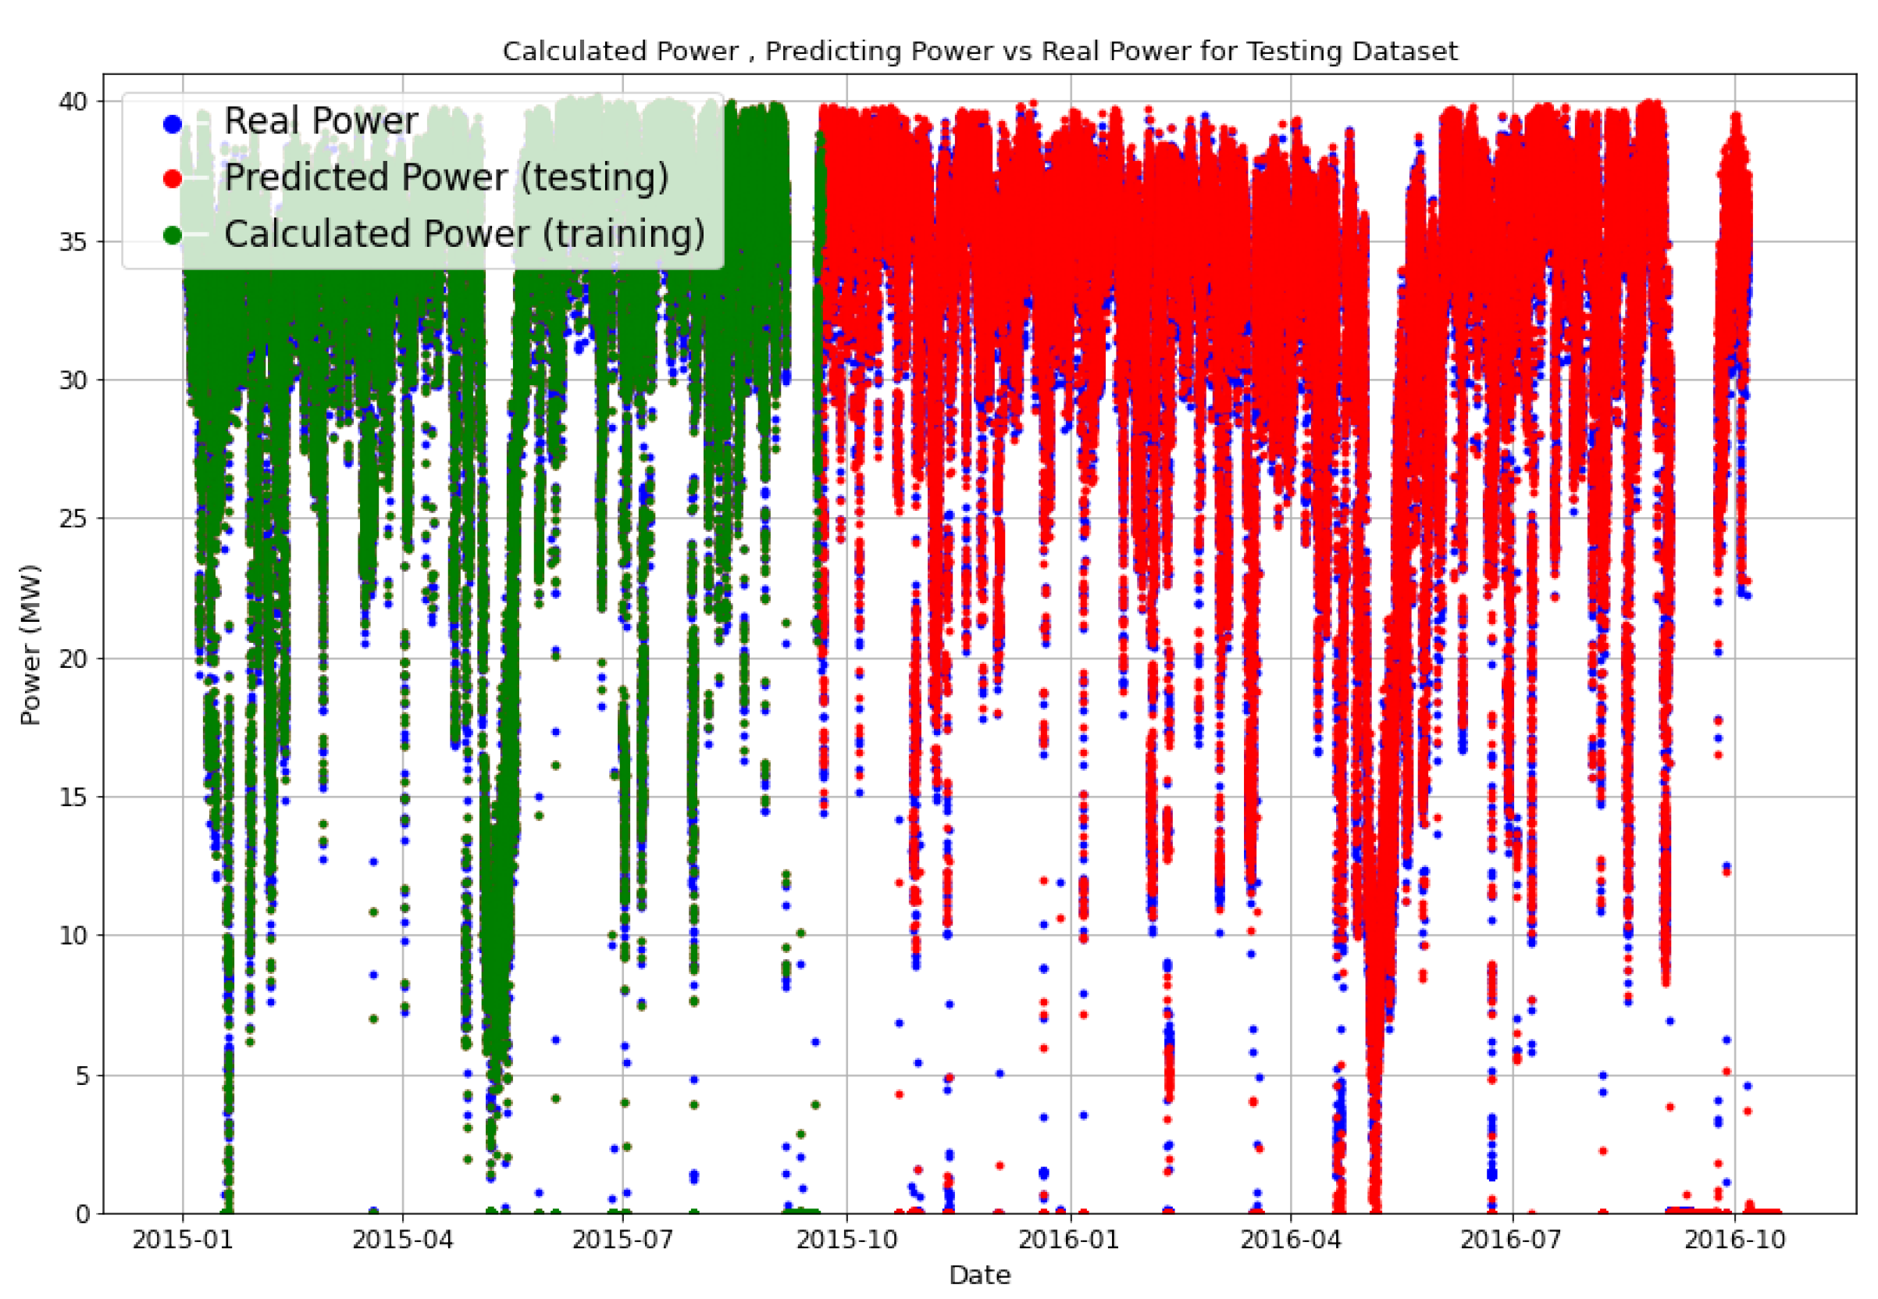Select the 'Real Power' legend label
The height and width of the screenshot is (1299, 1878).
[x=321, y=121]
